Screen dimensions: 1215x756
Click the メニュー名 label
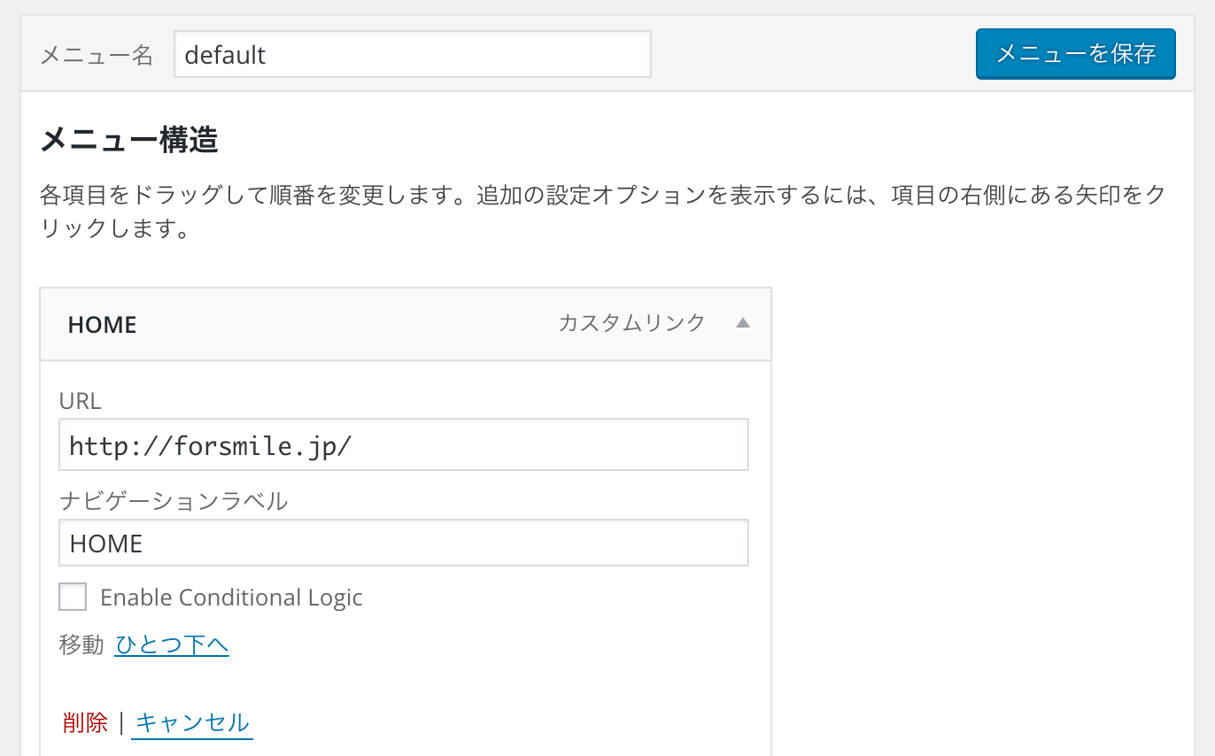pos(97,55)
